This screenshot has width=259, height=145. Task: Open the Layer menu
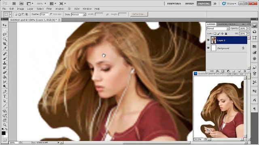[30, 8]
